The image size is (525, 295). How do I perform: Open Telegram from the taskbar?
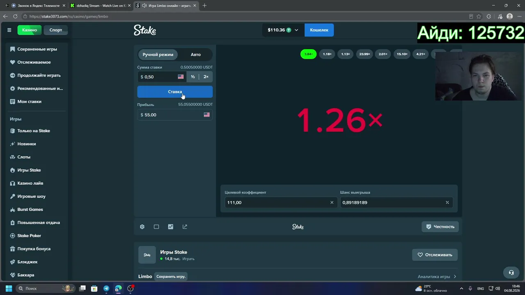click(x=106, y=288)
